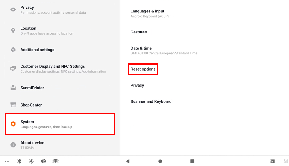Open the three-dots overflow menu
This screenshot has height=166, width=289.
click(x=7, y=161)
